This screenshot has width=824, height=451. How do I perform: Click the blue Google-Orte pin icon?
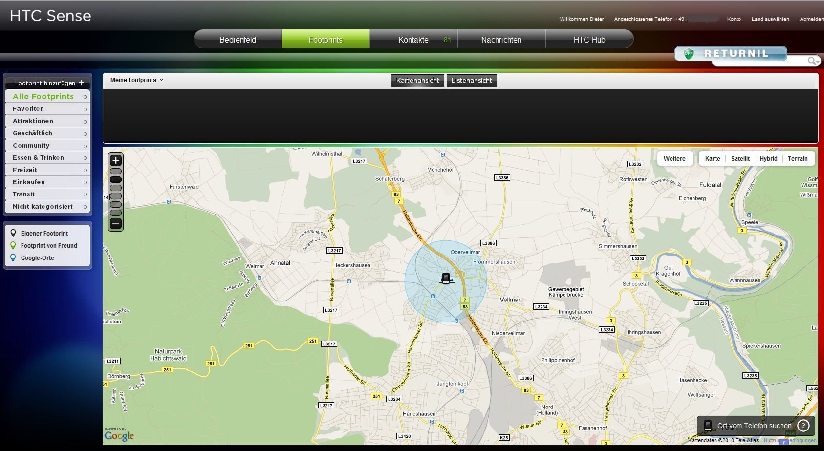coord(13,258)
